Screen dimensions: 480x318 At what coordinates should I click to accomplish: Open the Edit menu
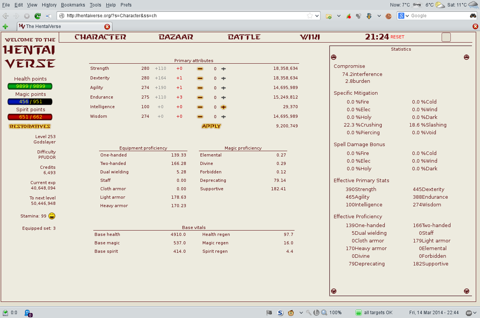[18, 5]
